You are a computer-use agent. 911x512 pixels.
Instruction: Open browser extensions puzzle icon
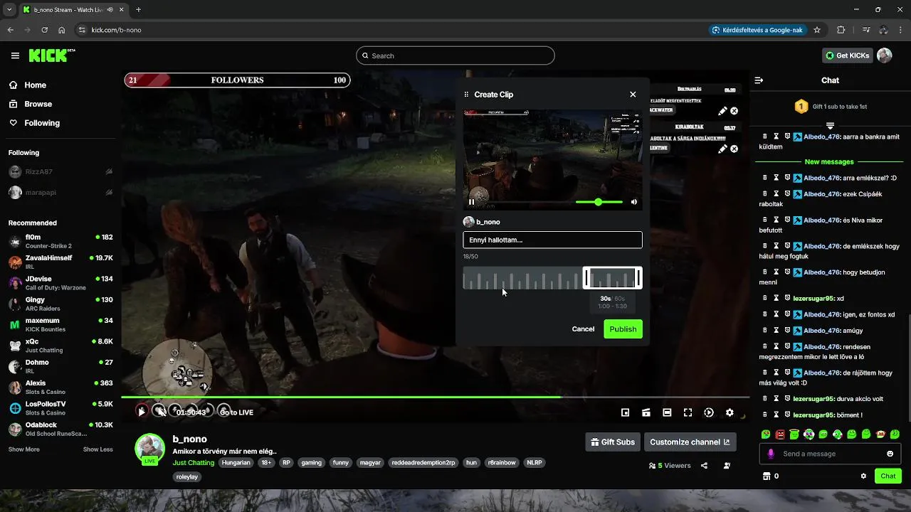coord(841,30)
